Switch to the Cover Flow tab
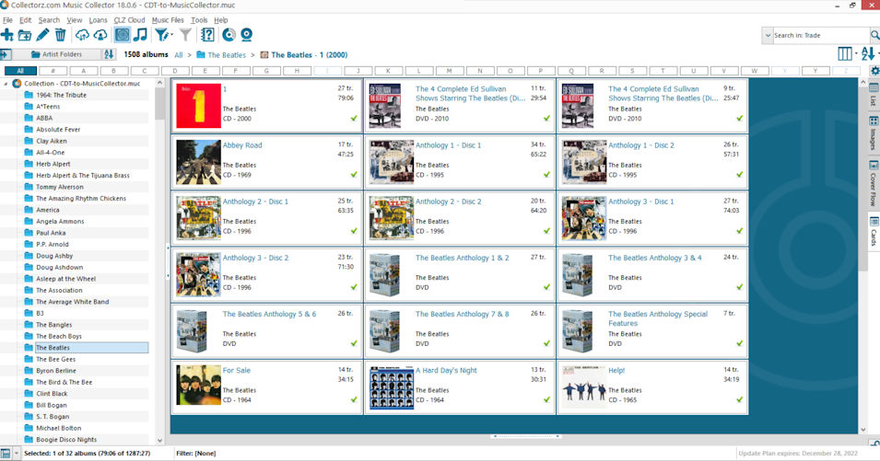The height and width of the screenshot is (461, 880). (x=874, y=184)
